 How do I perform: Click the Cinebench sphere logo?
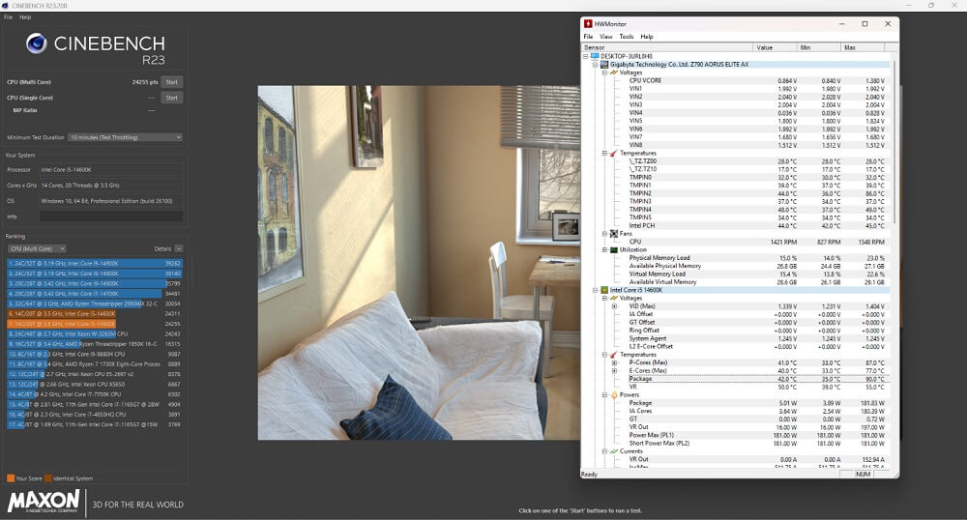pos(38,43)
